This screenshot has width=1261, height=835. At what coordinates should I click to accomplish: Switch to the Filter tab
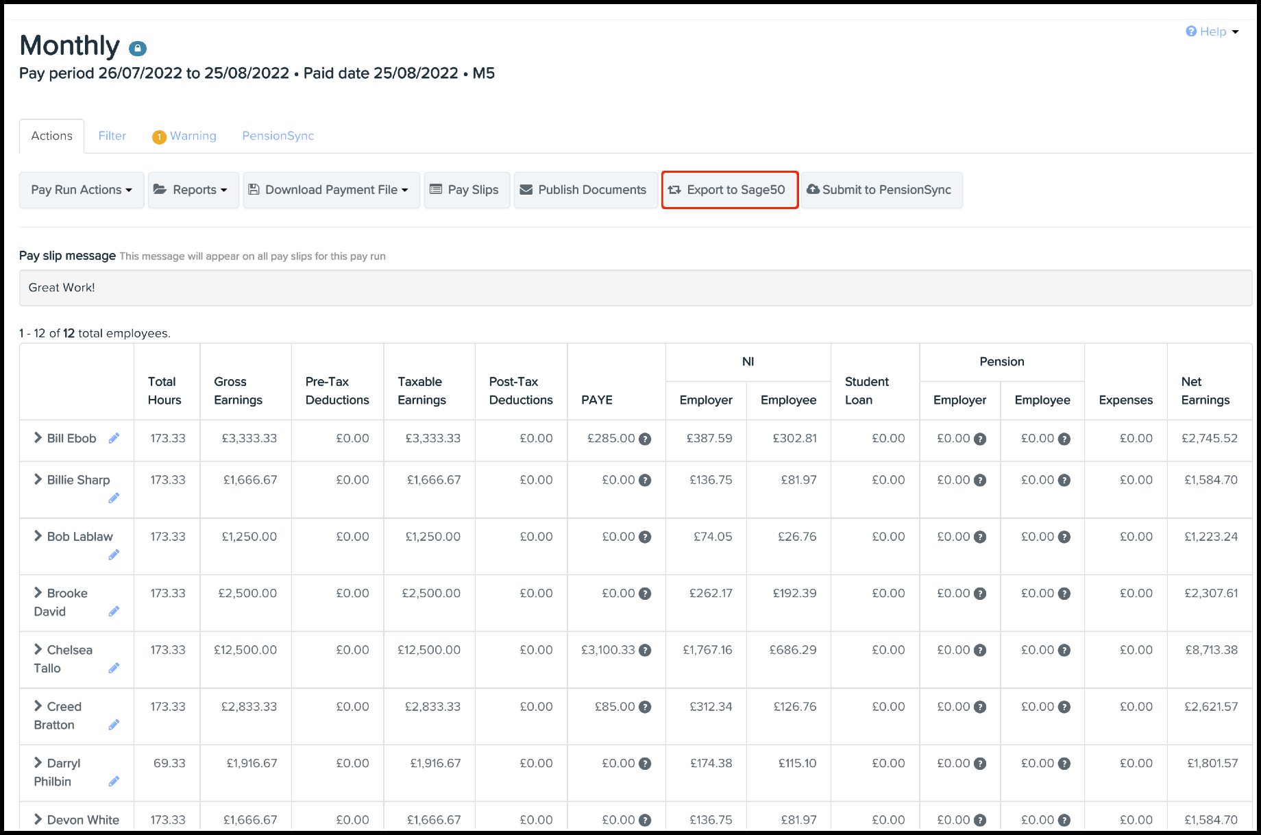[x=112, y=136]
